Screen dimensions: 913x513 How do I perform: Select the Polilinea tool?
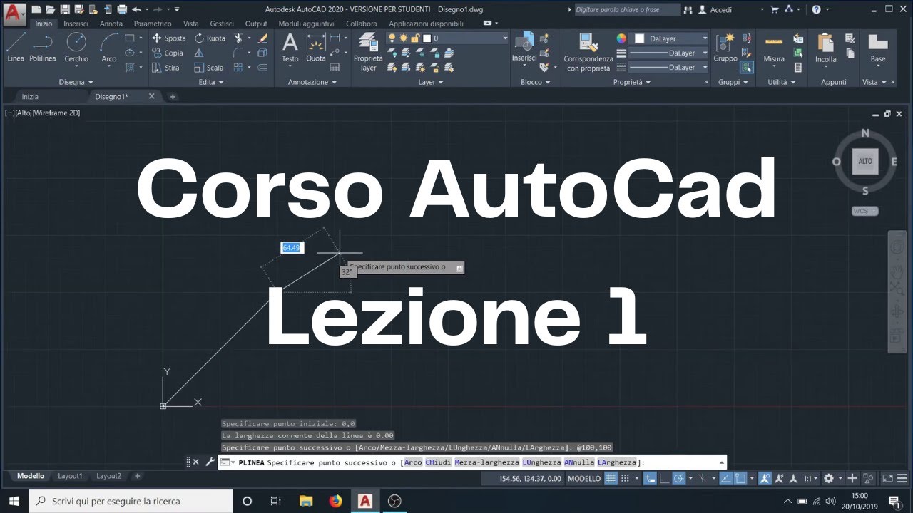pyautogui.click(x=43, y=47)
